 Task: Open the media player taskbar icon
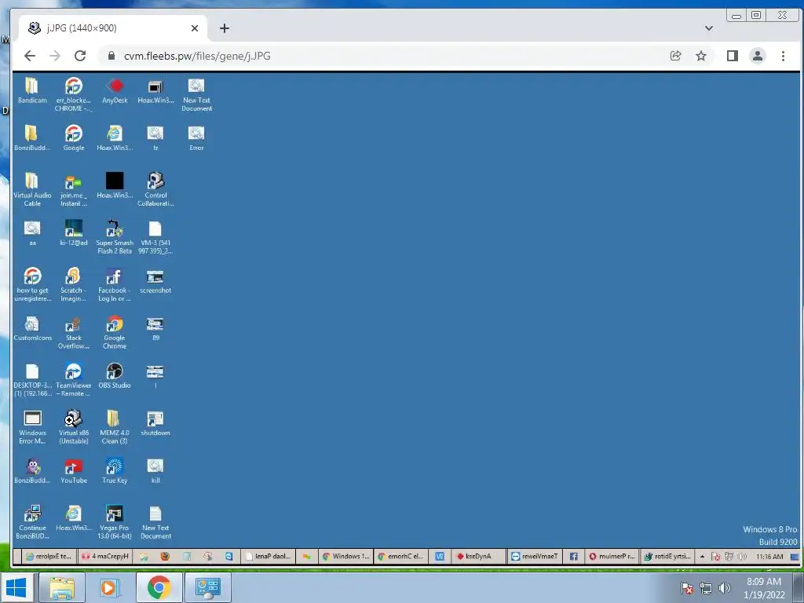point(110,587)
